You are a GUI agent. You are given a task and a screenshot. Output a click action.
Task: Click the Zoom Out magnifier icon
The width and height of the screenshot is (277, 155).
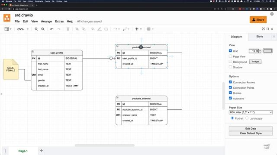click(x=43, y=29)
